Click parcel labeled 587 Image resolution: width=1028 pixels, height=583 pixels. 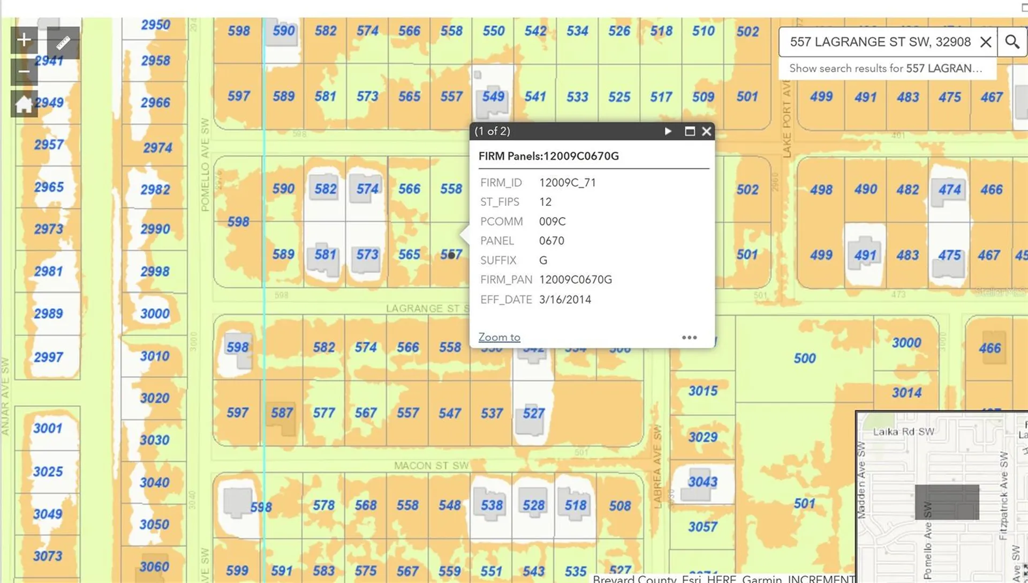(x=282, y=413)
